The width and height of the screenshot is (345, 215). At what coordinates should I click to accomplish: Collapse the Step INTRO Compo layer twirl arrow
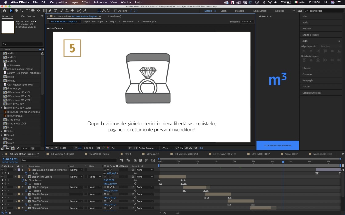[x=16, y=177]
